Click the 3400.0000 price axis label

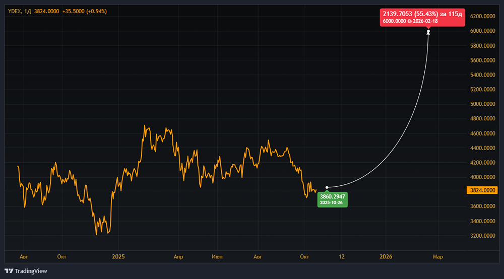tap(482, 221)
